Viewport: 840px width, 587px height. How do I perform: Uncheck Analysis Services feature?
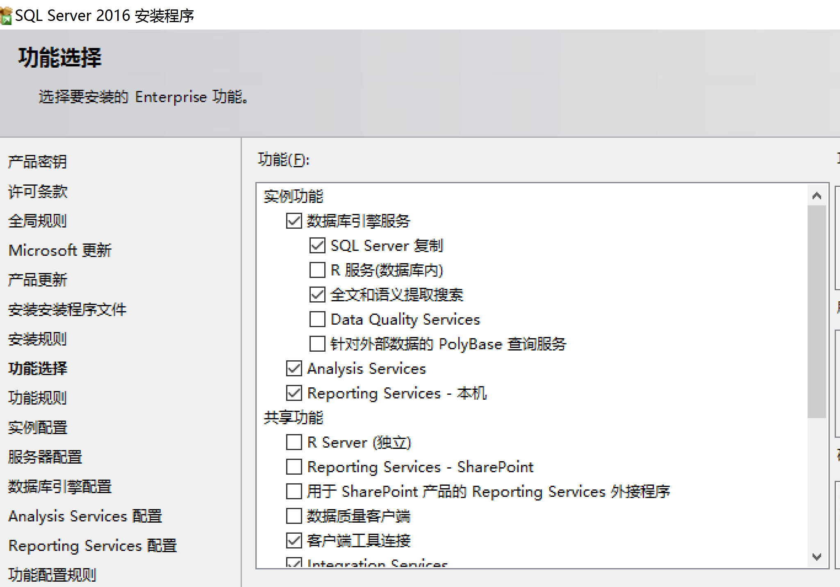(x=294, y=369)
